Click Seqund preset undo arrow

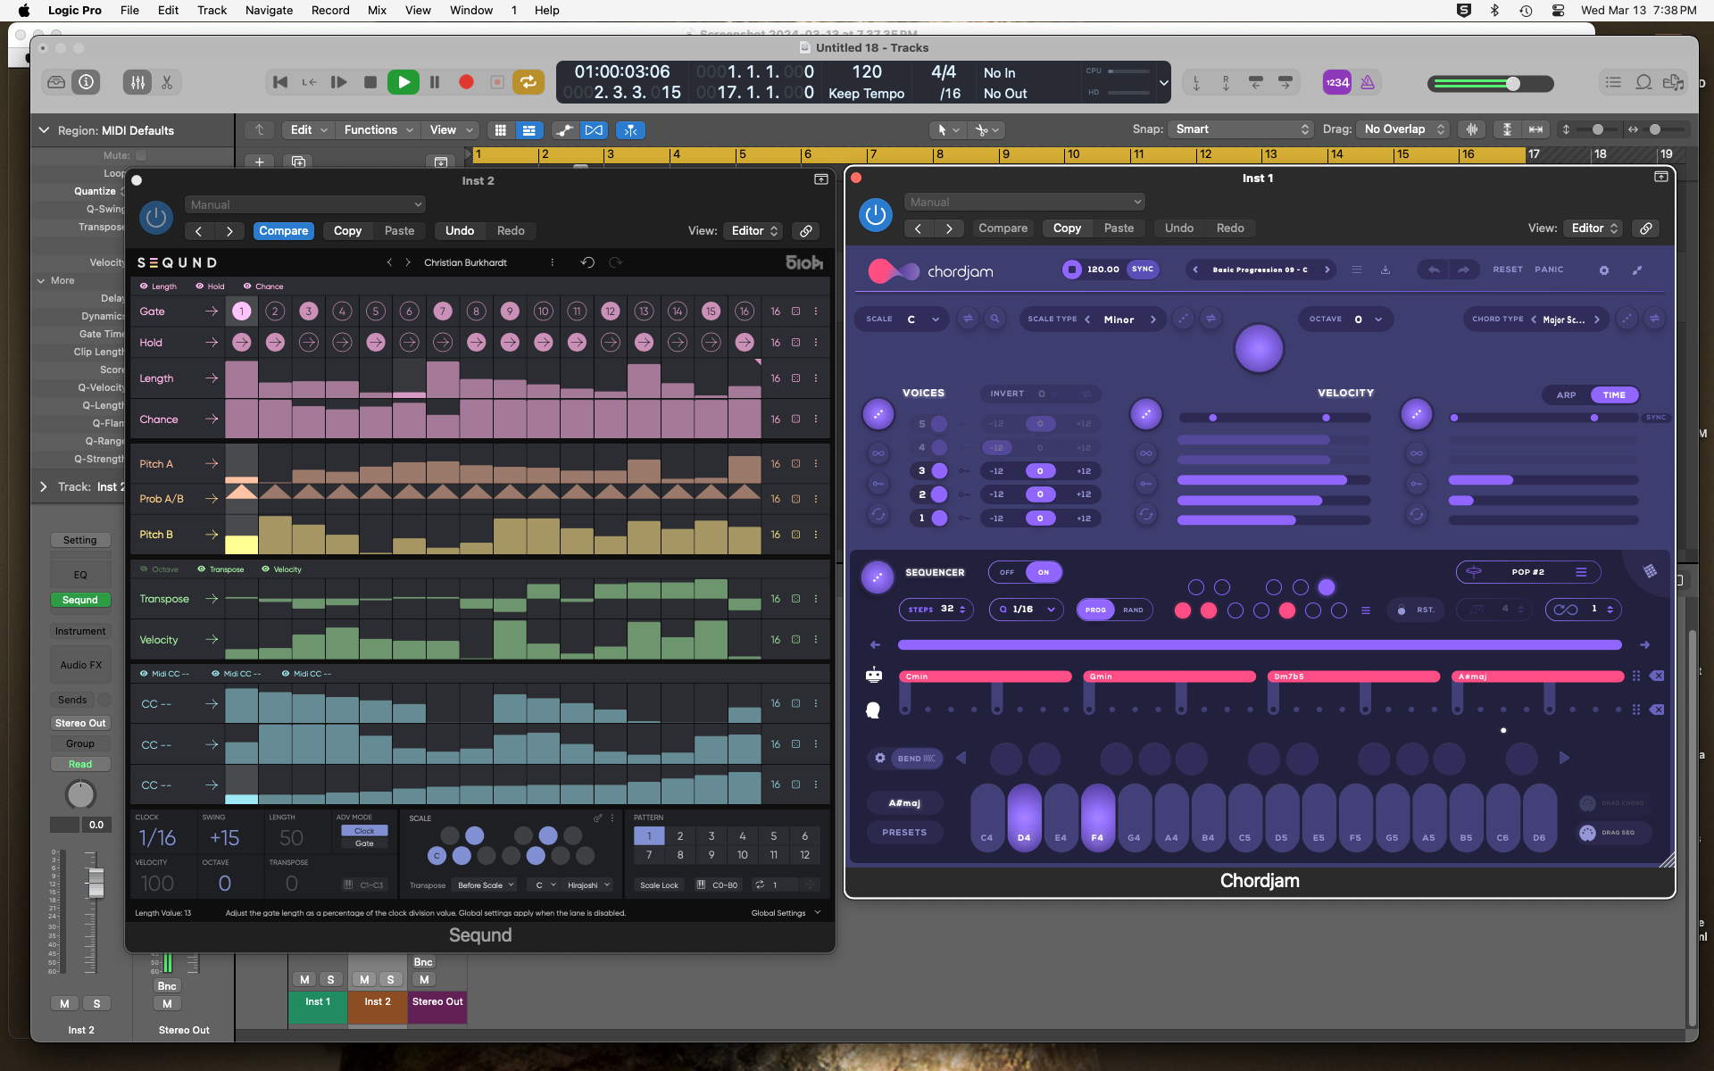[587, 262]
